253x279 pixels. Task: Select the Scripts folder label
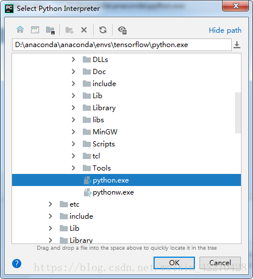[x=103, y=144]
